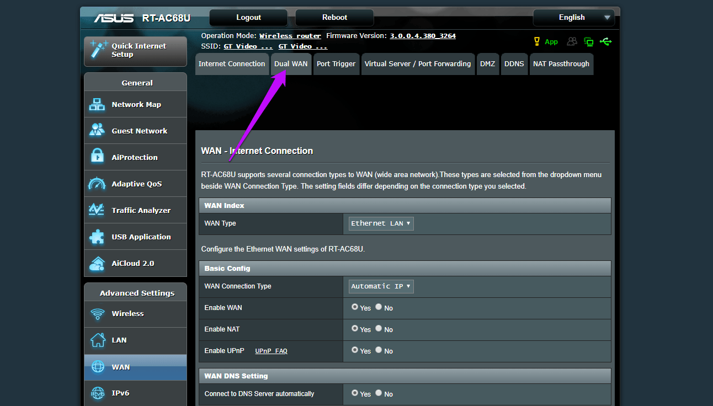Click the Reboot button
Screen dimensions: 713x406
pos(334,17)
